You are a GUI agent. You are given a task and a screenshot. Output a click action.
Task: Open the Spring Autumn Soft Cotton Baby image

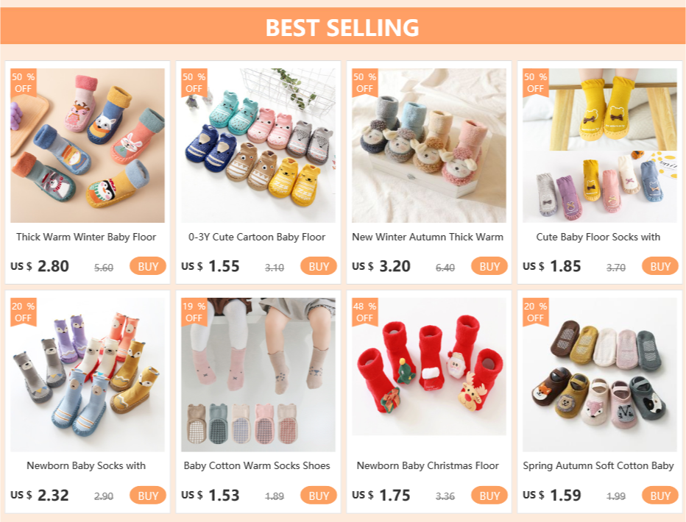[x=599, y=375]
